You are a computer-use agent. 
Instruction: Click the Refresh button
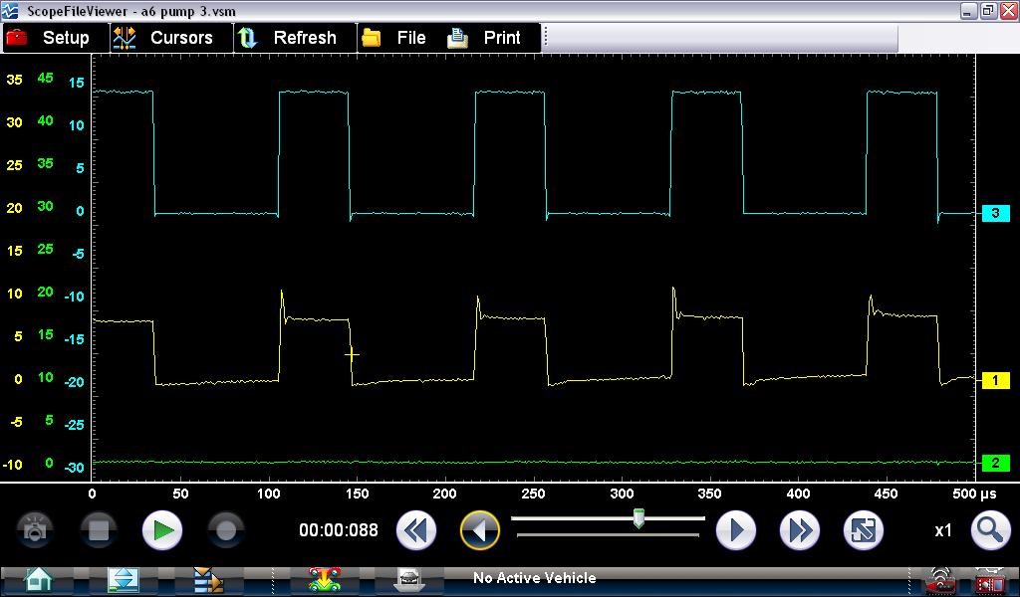(289, 38)
